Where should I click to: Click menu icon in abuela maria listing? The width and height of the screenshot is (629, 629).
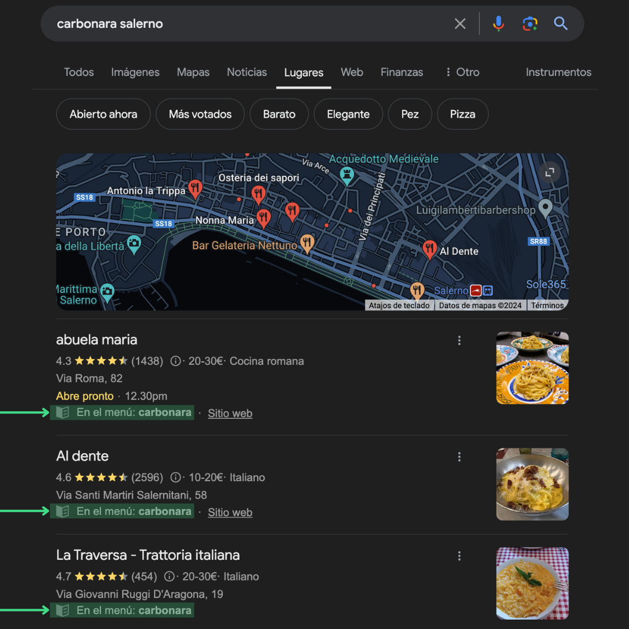point(62,412)
